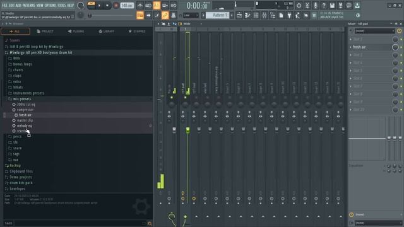
Task: Open the mixer input '(none)' dropdown
Action: click(x=374, y=31)
